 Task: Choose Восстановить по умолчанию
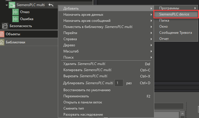[106, 90]
